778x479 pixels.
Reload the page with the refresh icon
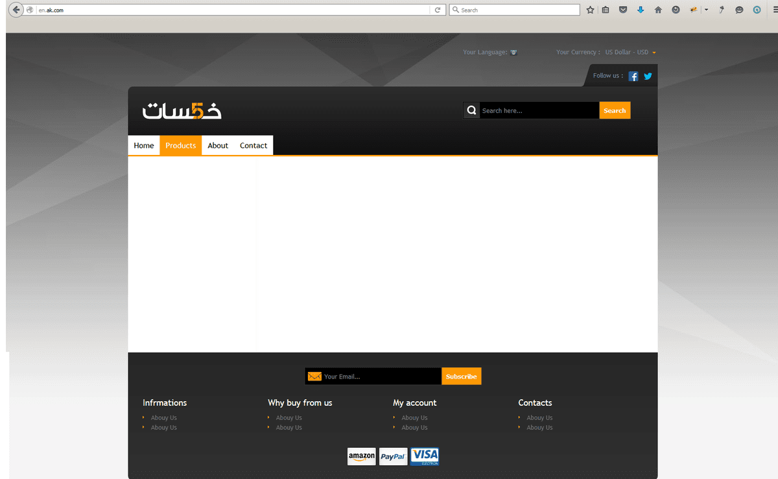click(438, 10)
